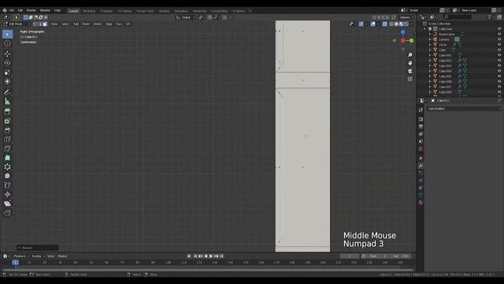This screenshot has height=284, width=504.
Task: Switch to the UV Editing workspace tab
Action: coord(124,11)
